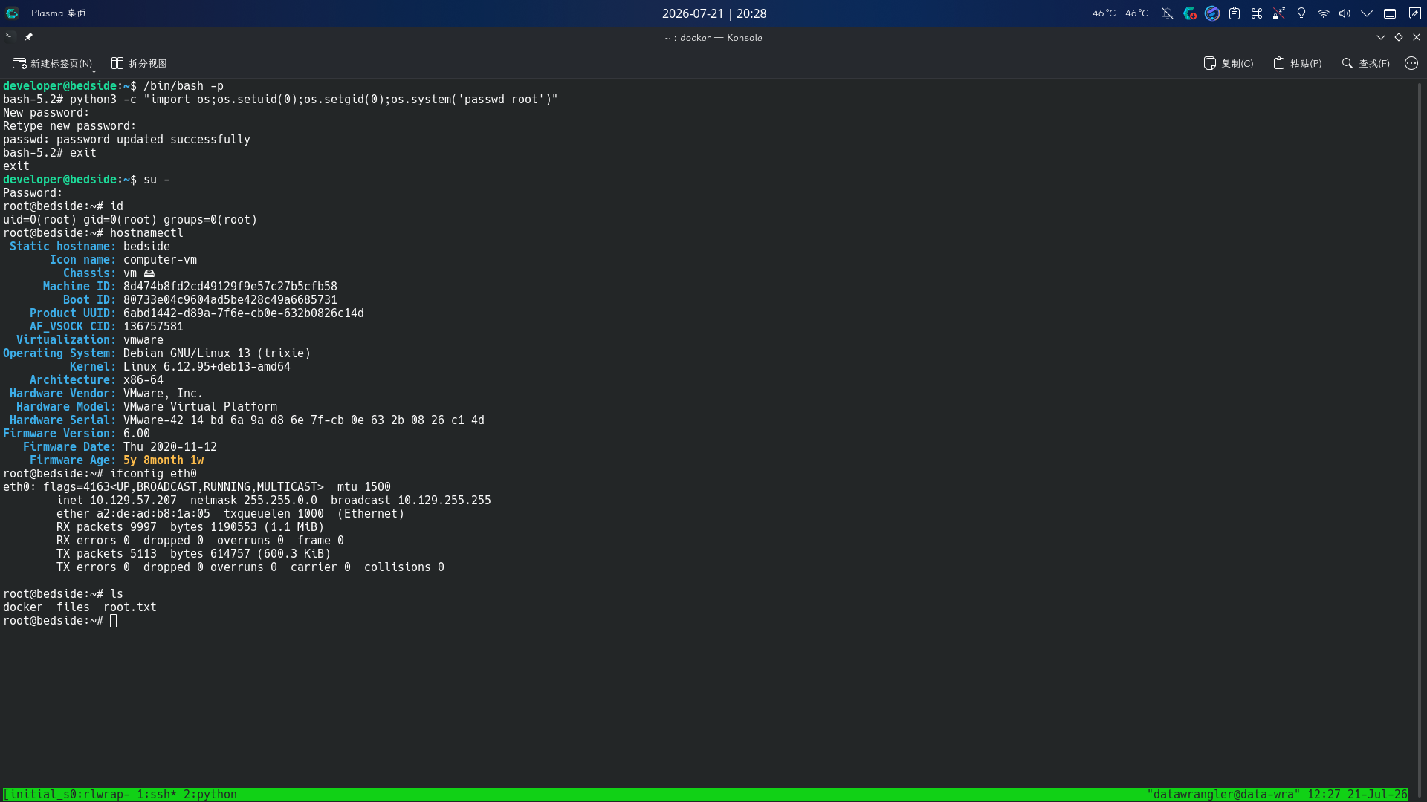
Task: Click the Firmware Age value 5y 8month 1w
Action: pos(164,460)
